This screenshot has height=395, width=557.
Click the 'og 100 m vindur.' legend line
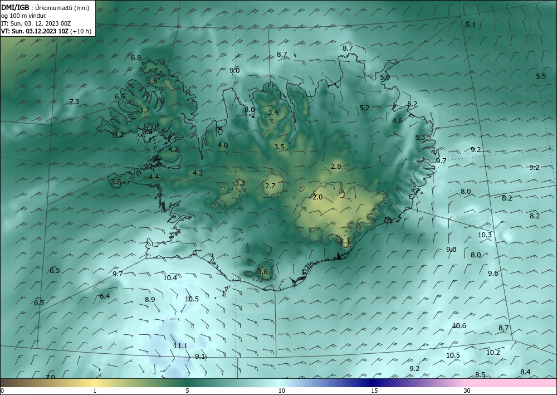24,16
